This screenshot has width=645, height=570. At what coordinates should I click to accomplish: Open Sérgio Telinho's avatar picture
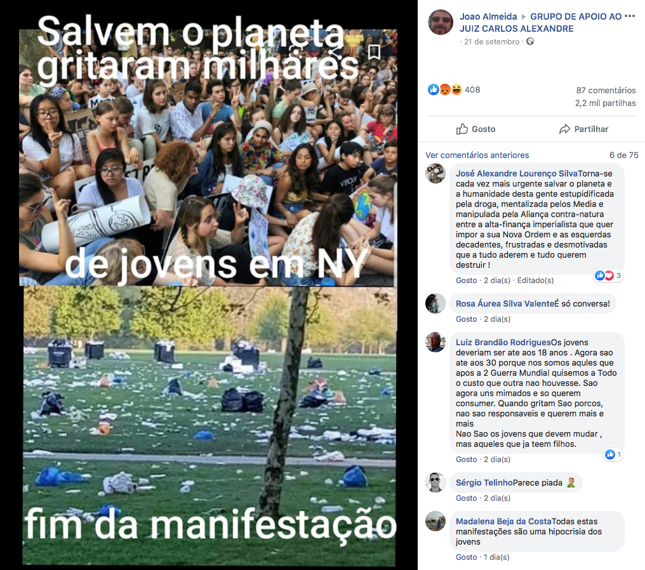[x=436, y=482]
